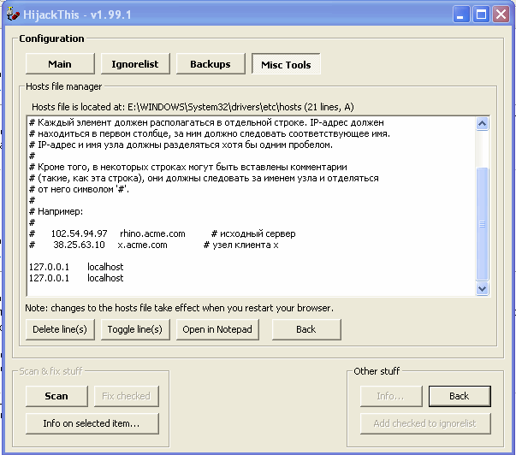Click Back in Hosts file manager
Image resolution: width=516 pixels, height=455 pixels.
306,329
